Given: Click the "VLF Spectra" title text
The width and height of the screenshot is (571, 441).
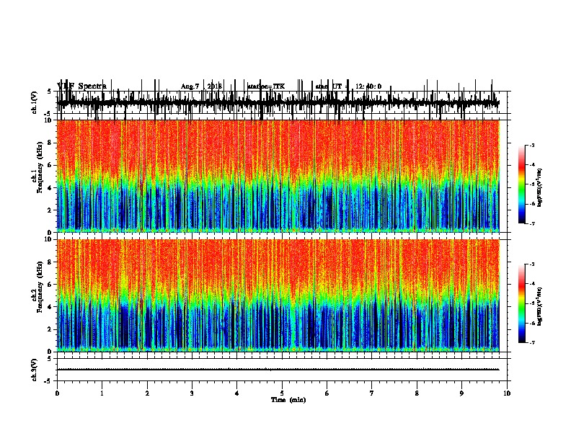Looking at the screenshot, I should coord(82,86).
